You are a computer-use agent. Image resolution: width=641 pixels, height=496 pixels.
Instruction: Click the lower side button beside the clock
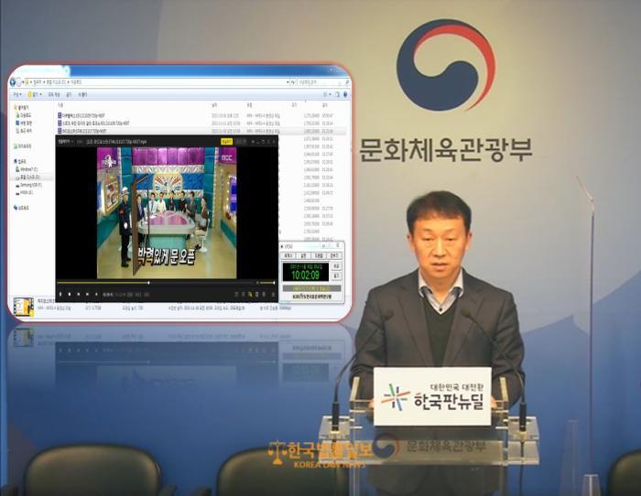[336, 276]
